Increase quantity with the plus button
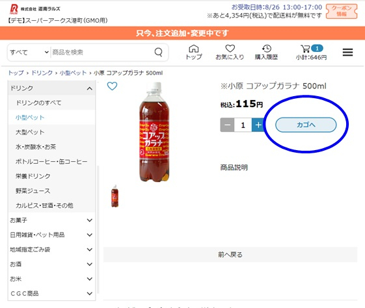 coord(258,125)
